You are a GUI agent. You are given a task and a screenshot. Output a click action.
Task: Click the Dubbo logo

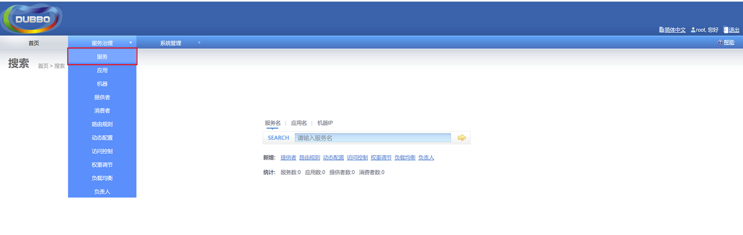pos(32,19)
